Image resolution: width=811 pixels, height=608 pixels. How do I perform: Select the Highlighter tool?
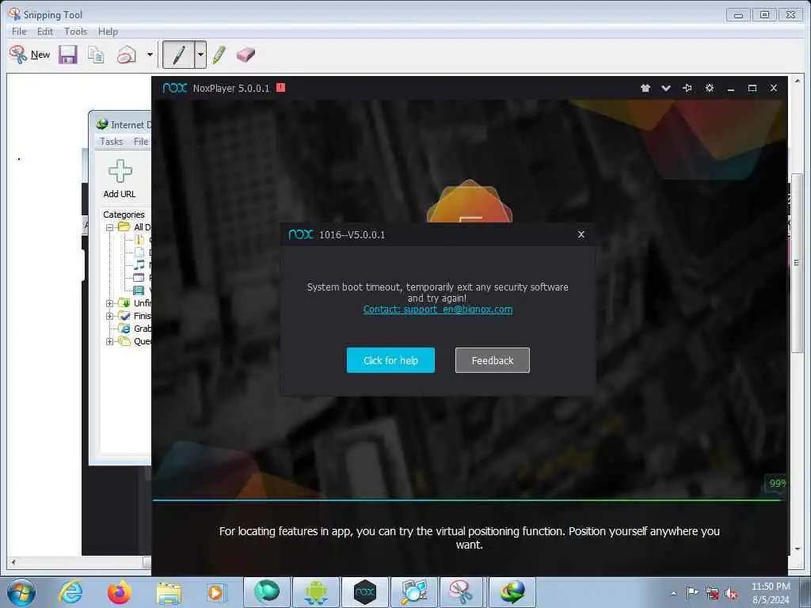(219, 55)
